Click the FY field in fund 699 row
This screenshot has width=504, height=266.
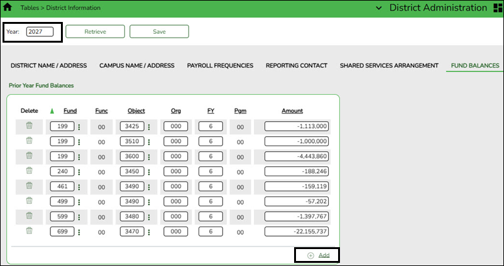tap(211, 231)
